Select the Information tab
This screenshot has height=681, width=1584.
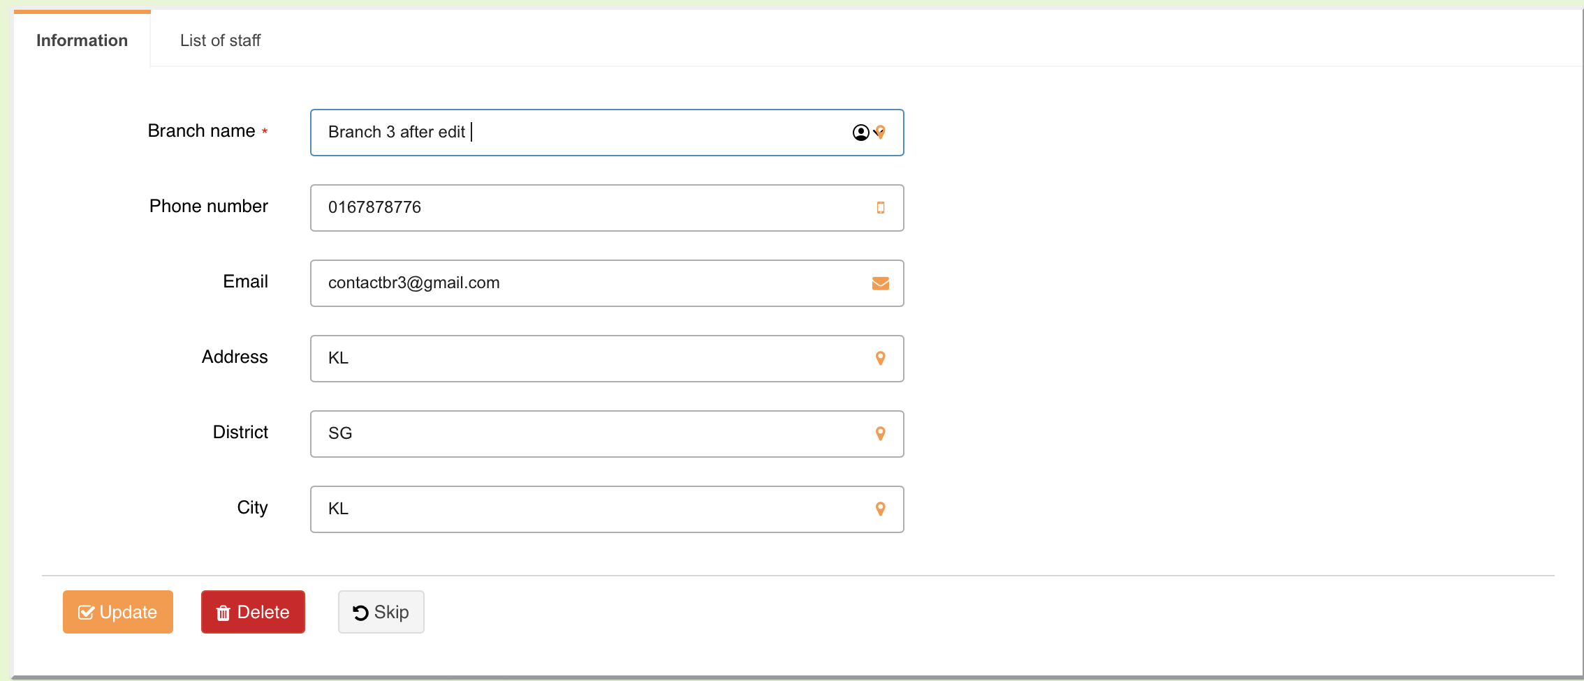coord(82,40)
